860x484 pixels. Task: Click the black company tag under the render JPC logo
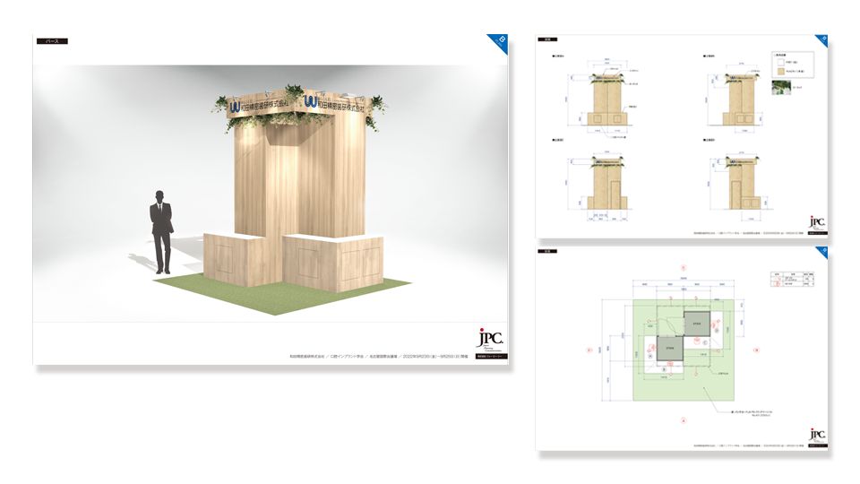click(491, 356)
